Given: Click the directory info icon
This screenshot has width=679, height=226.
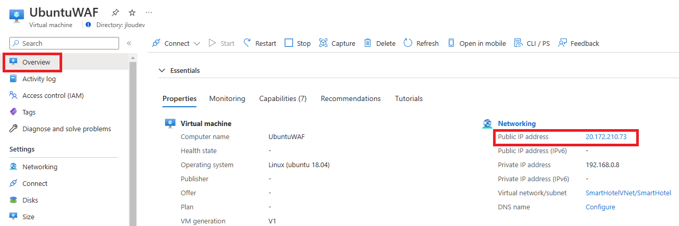Looking at the screenshot, I should [88, 24].
